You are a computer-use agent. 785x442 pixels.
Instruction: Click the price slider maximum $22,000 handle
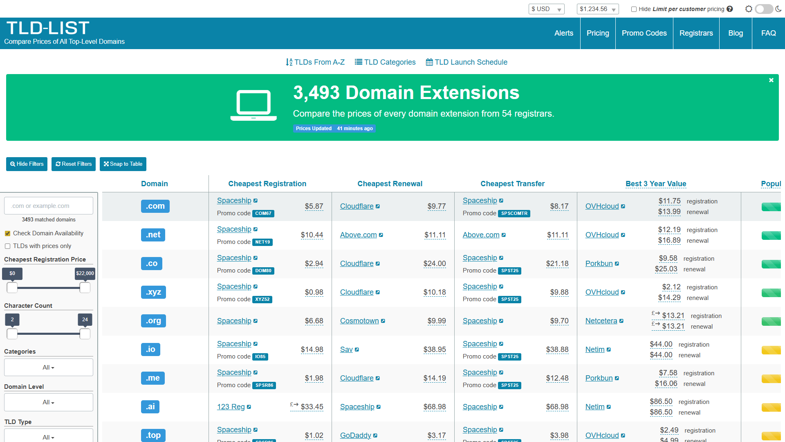(x=85, y=288)
